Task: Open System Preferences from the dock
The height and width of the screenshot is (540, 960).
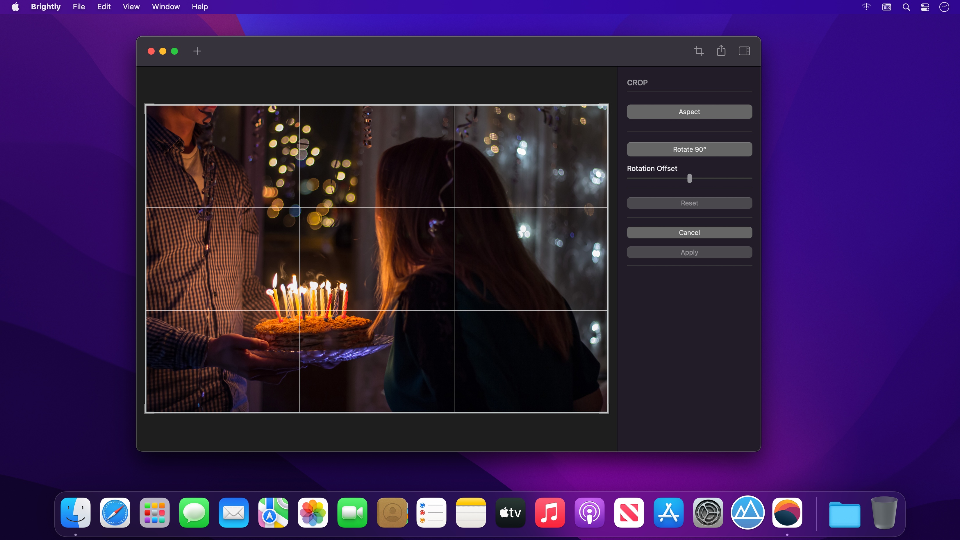Action: pos(708,513)
